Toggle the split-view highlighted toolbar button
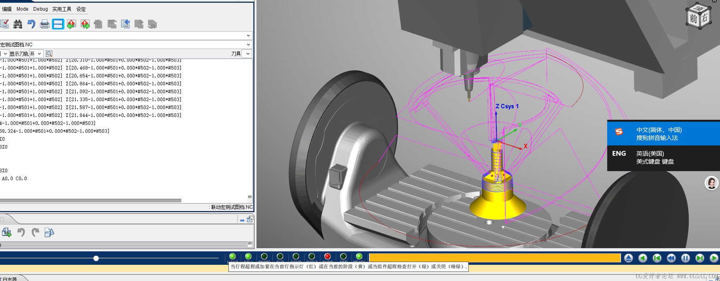This screenshot has height=281, width=720. coord(58,24)
